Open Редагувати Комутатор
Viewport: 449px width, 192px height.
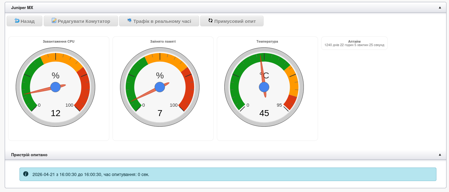pos(84,21)
